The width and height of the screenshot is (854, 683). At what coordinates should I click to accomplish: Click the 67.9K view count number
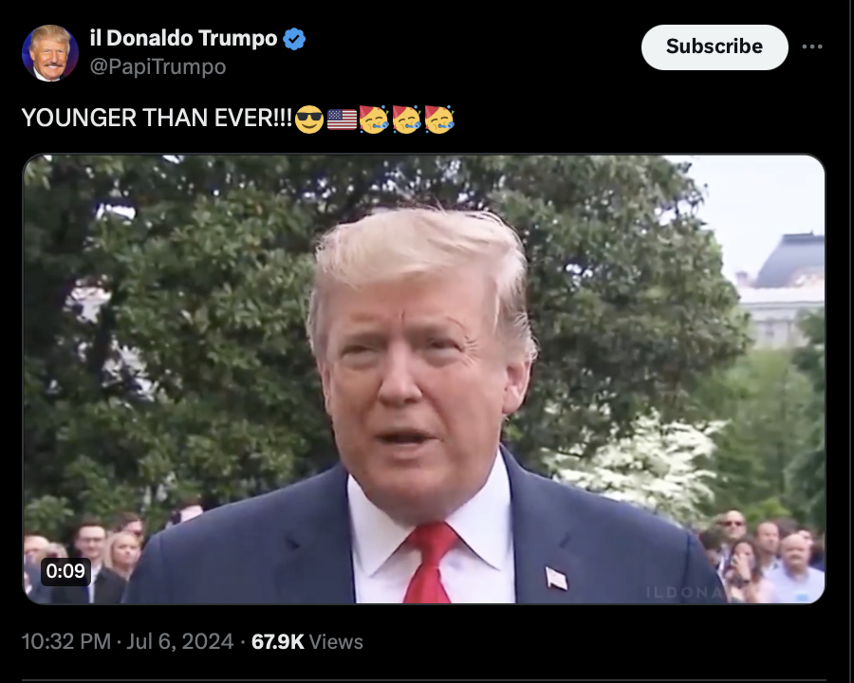pos(278,641)
